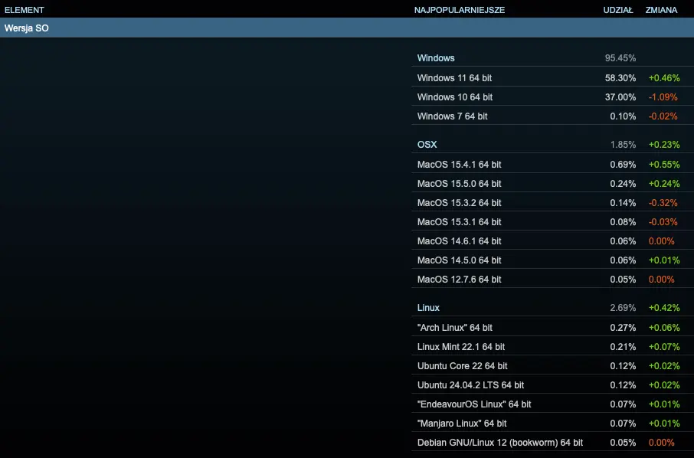Screen dimensions: 694x458
Task: Select the Ubuntu Core 22 64 bit row
Action: pyautogui.click(x=553, y=366)
